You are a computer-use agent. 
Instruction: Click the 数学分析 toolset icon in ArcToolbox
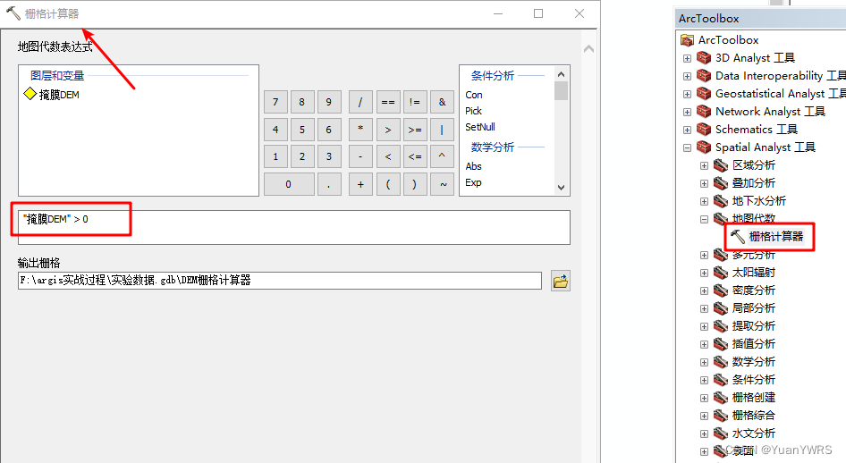721,361
